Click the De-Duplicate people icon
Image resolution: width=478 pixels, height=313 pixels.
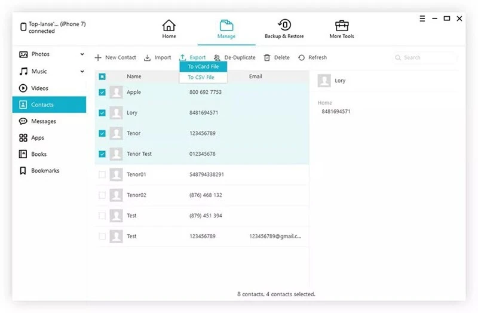pyautogui.click(x=217, y=57)
